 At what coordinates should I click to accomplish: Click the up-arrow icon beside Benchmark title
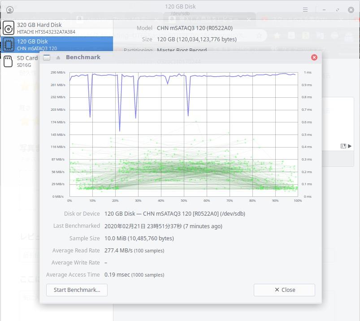[58, 57]
